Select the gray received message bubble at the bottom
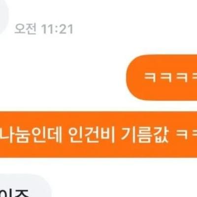 click(x=26, y=186)
